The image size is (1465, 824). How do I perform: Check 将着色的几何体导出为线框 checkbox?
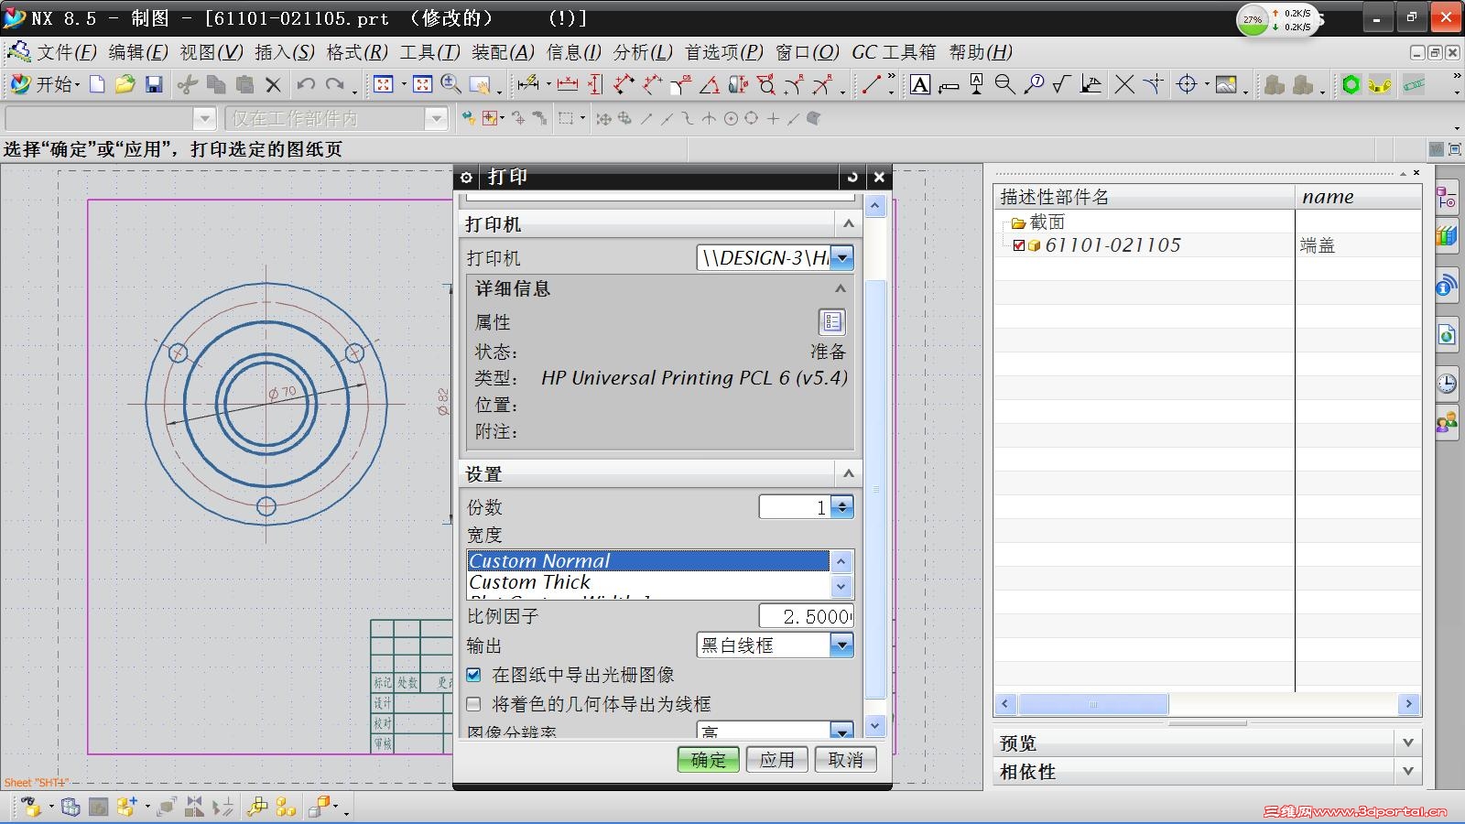(473, 704)
